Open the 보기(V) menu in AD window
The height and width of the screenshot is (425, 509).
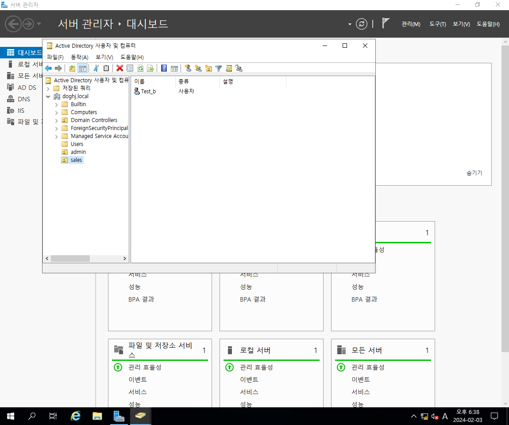pos(104,57)
